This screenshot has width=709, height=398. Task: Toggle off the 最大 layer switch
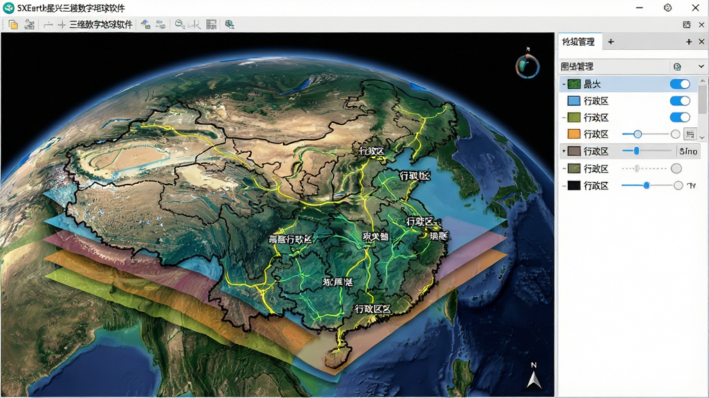click(680, 84)
